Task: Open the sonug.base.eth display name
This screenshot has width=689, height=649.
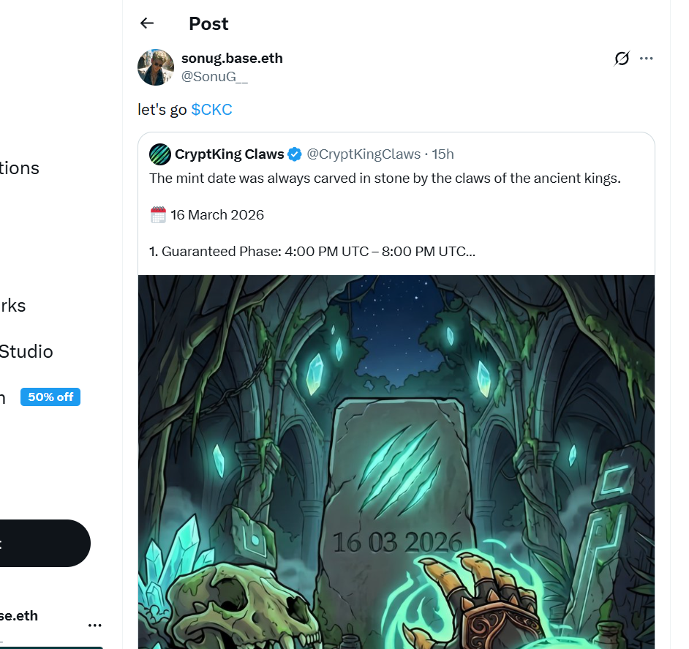Action: (232, 58)
